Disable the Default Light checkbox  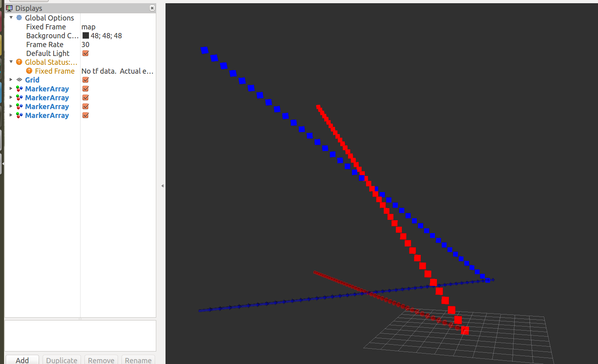pyautogui.click(x=85, y=53)
